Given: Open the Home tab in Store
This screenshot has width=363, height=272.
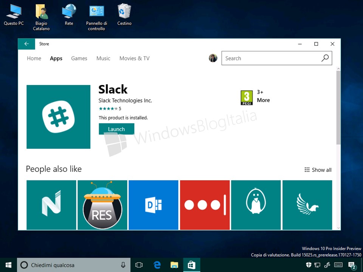Looking at the screenshot, I should point(34,58).
